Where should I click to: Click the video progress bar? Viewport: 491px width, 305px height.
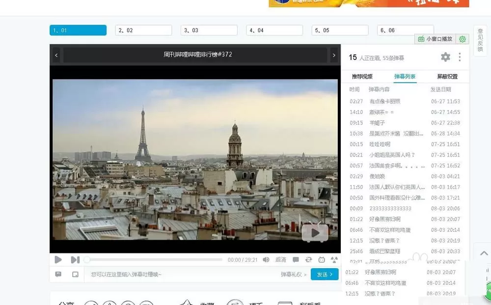coord(154,260)
